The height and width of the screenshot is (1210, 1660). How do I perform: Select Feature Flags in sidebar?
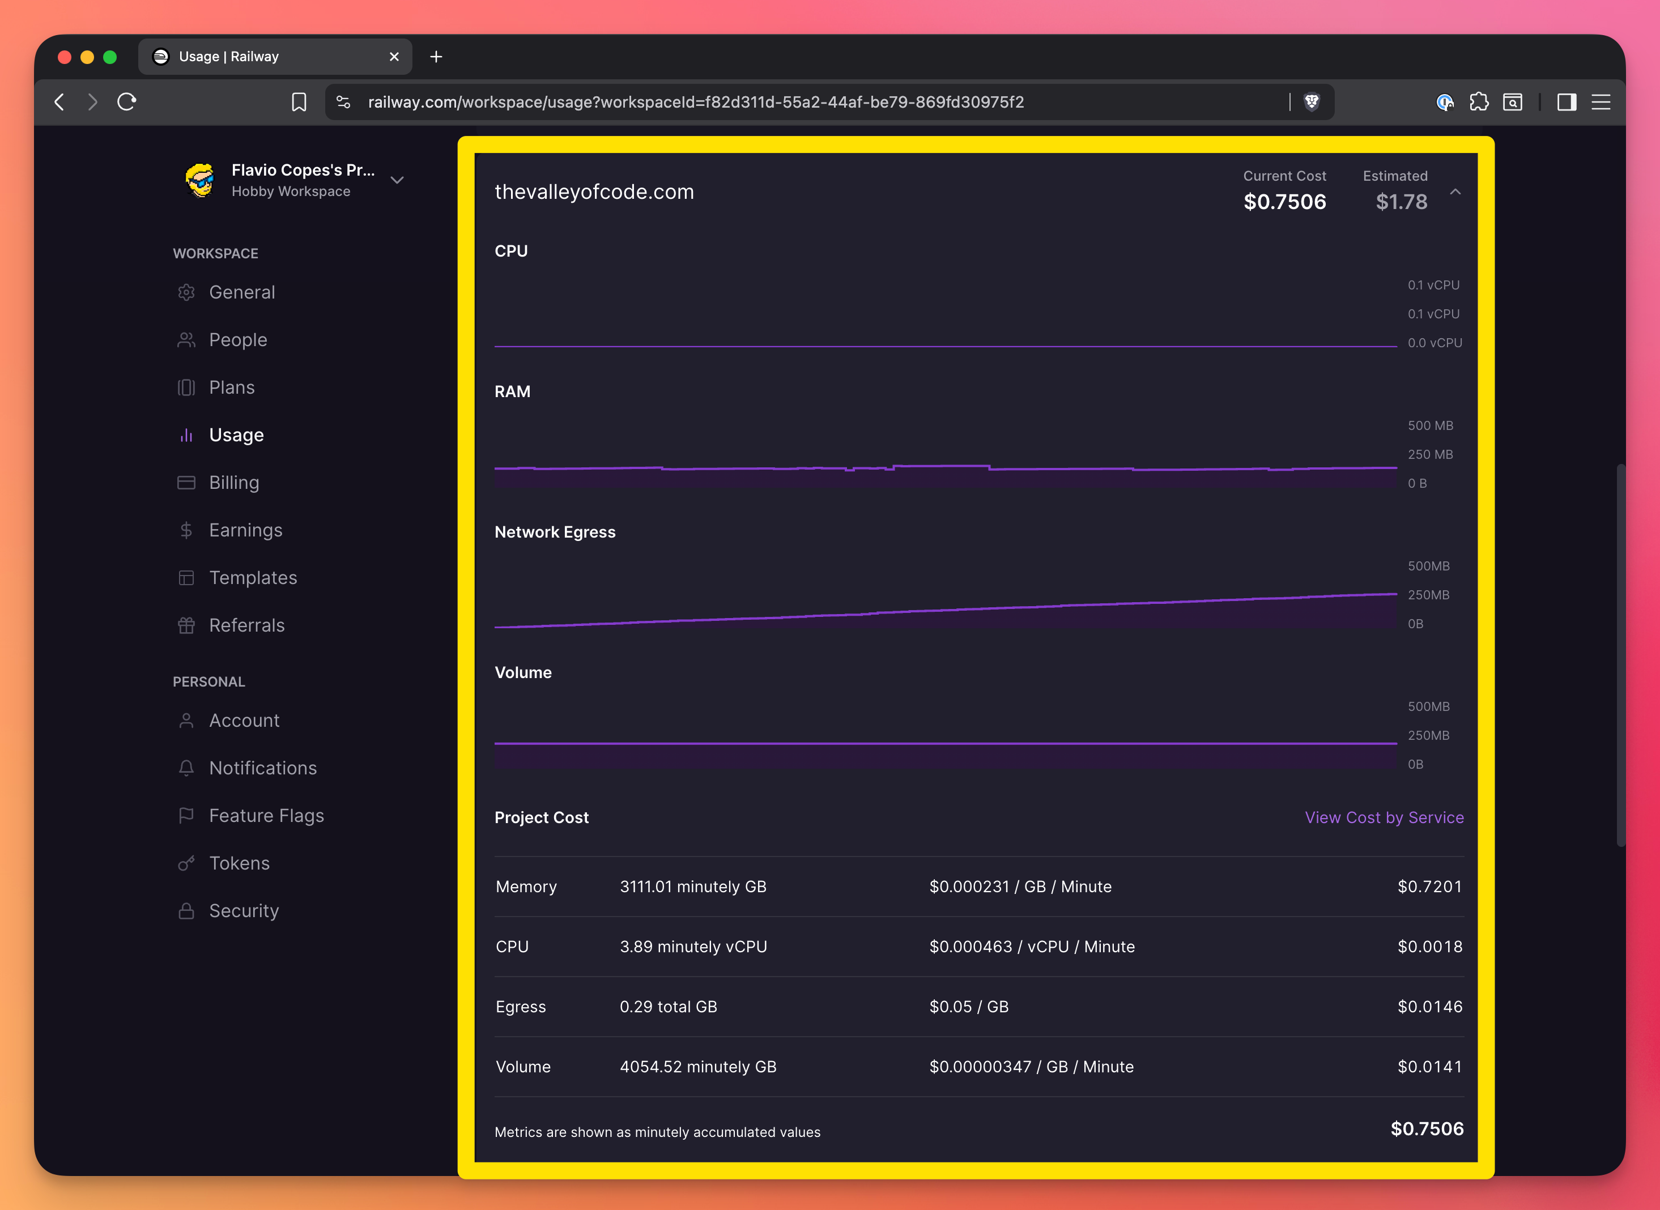pos(266,815)
